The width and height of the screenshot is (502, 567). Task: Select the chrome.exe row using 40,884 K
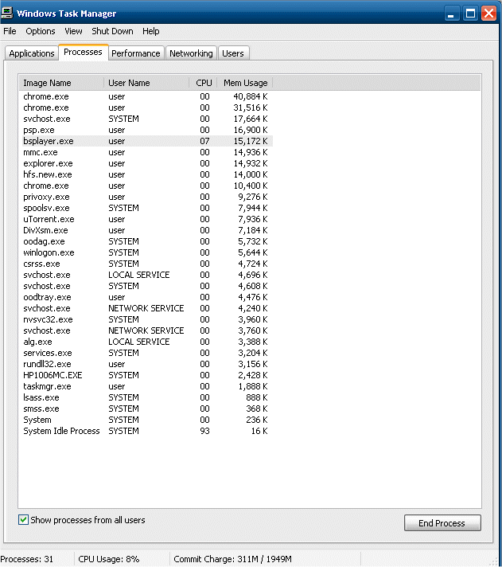coord(146,96)
